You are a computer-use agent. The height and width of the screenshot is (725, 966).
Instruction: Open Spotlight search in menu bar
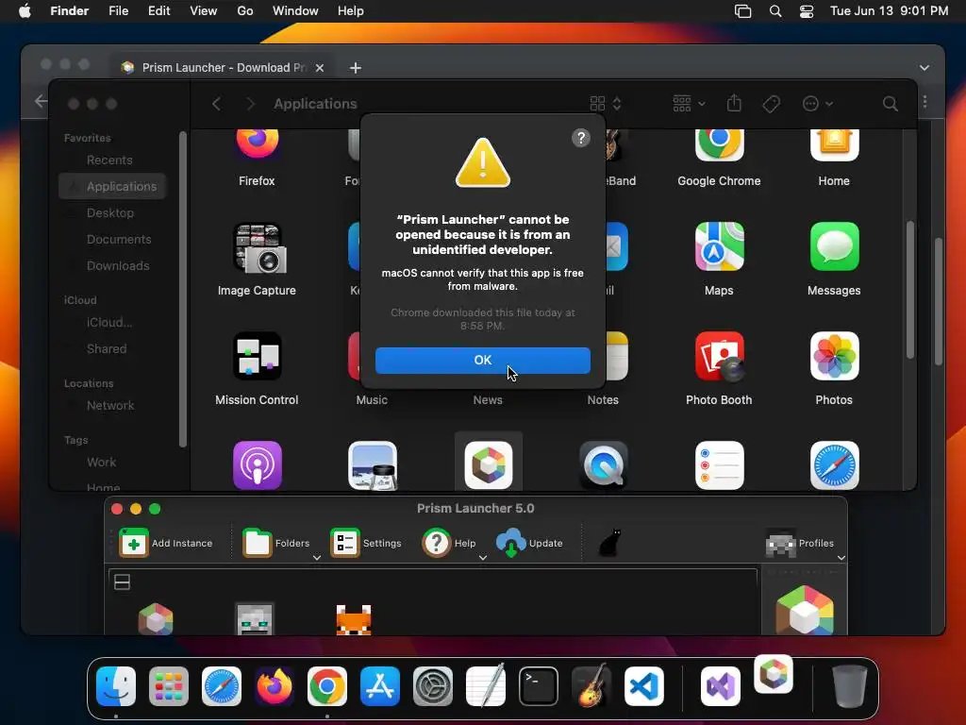(775, 11)
